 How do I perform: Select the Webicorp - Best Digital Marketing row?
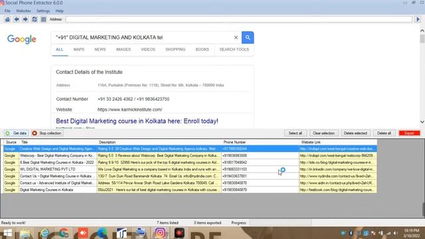click(191, 155)
